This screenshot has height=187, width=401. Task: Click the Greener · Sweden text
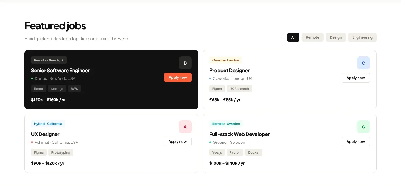[x=229, y=142]
